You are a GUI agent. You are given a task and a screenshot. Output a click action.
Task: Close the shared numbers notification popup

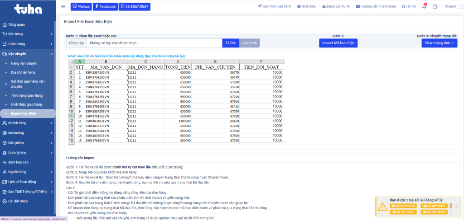(x=457, y=207)
